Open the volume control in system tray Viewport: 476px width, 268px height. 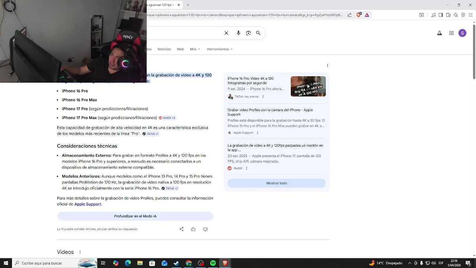(433, 263)
